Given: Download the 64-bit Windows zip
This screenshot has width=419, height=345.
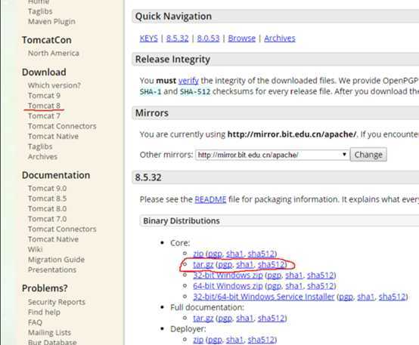Looking at the screenshot, I should (228, 286).
